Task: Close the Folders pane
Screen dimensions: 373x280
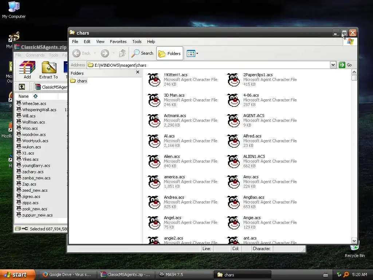Action: point(137,72)
